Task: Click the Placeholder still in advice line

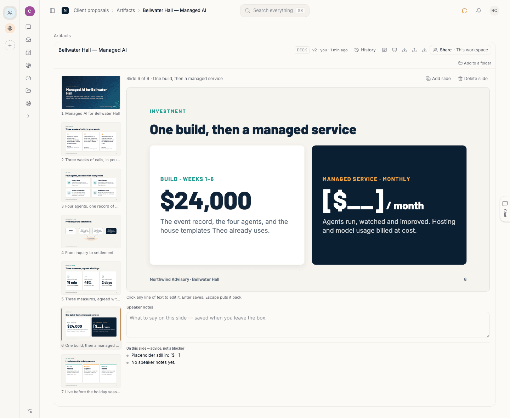Action: pyautogui.click(x=155, y=355)
